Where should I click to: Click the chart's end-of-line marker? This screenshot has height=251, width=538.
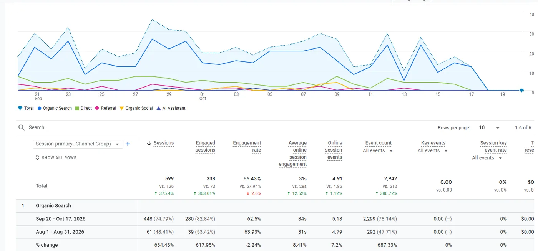point(521,91)
